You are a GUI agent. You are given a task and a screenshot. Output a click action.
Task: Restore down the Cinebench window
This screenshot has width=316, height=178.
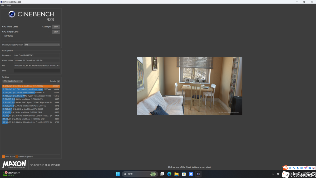click(x=304, y=2)
